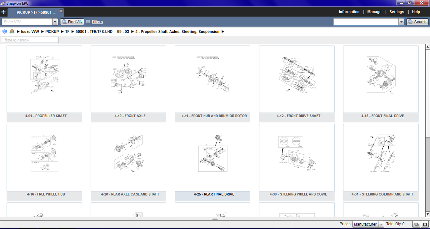Click the maximize panel icon in the status bar
Image resolution: width=430 pixels, height=229 pixels.
[425, 224]
